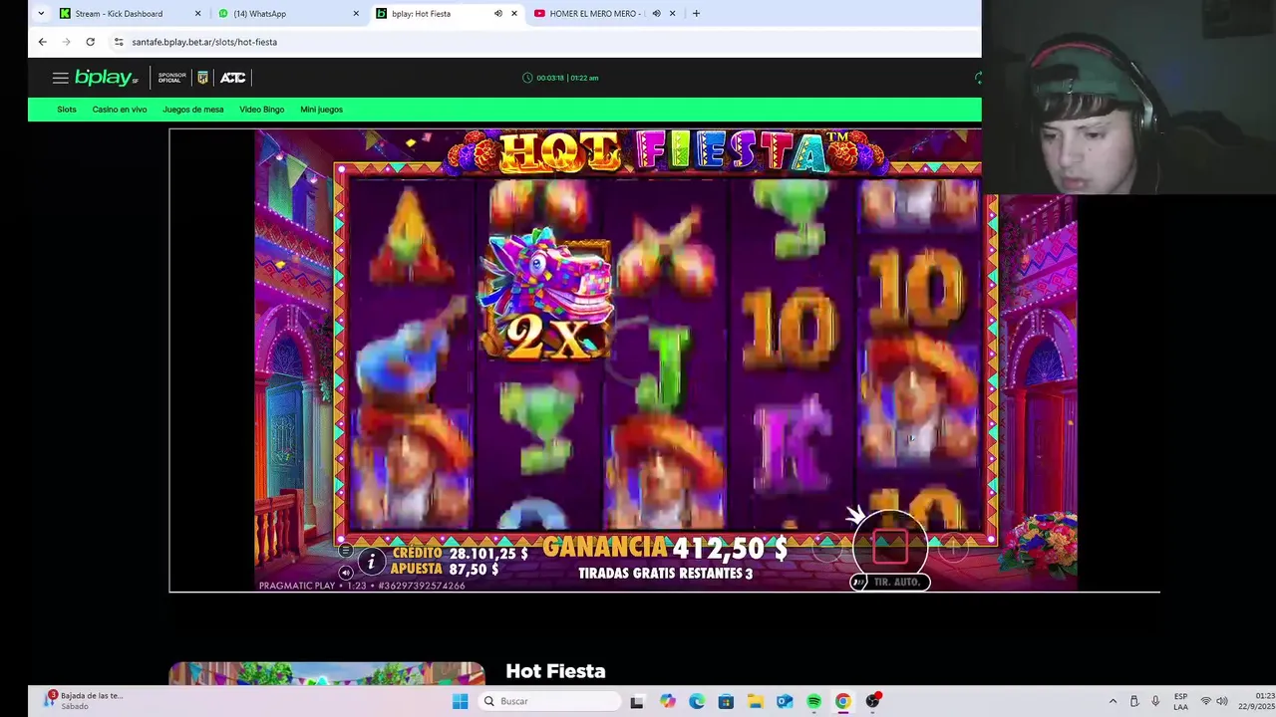
Task: Close the HOMER EL MERO MERO tab
Action: tap(672, 14)
